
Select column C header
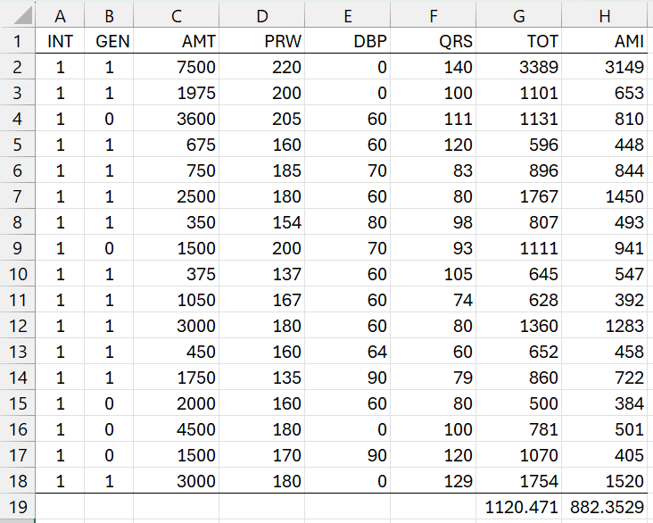pos(176,15)
